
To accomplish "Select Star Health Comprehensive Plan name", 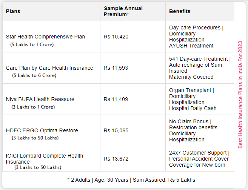I will tap(45, 37).
